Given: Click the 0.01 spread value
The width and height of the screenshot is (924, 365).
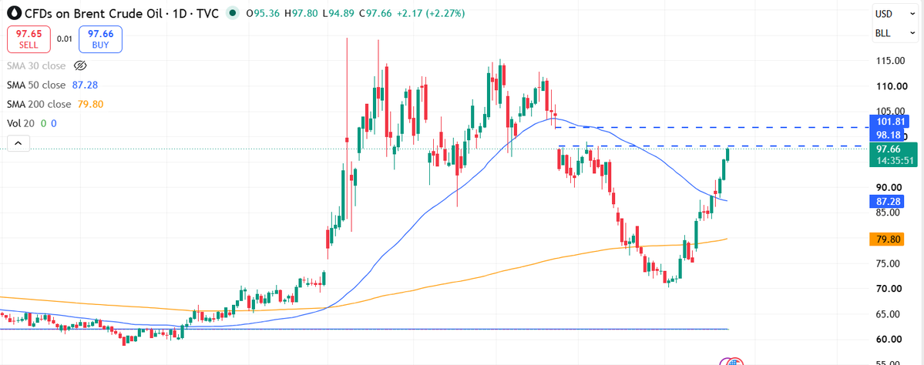Looking at the screenshot, I should pos(64,39).
